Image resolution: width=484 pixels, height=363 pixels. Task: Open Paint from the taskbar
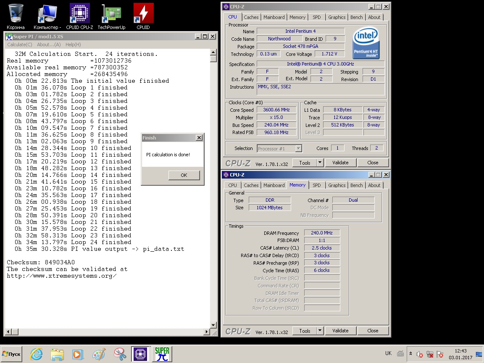click(x=99, y=354)
